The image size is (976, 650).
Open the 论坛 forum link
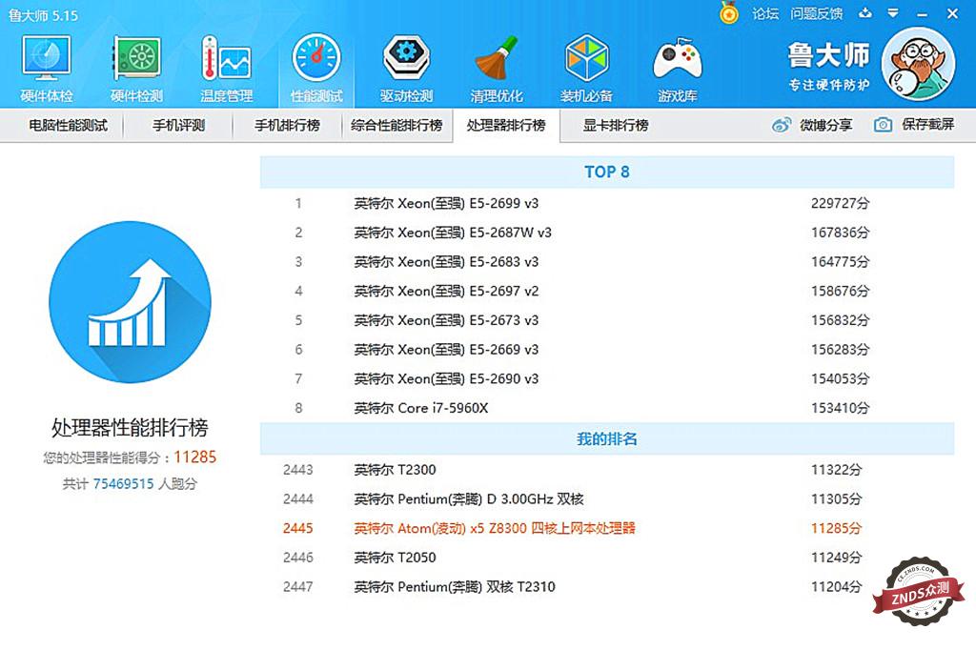(765, 13)
